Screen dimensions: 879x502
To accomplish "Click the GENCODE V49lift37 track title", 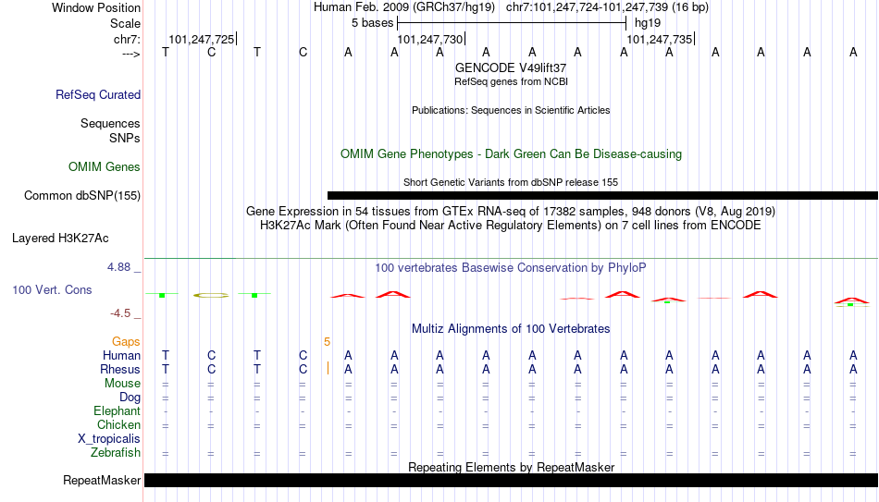I will coord(511,67).
